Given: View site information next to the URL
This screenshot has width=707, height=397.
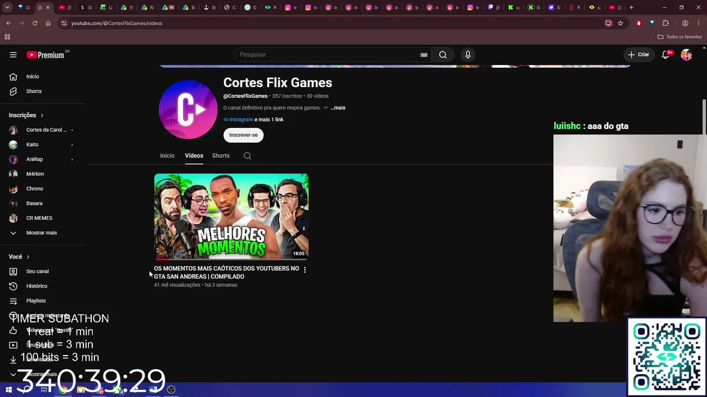Looking at the screenshot, I should [64, 23].
